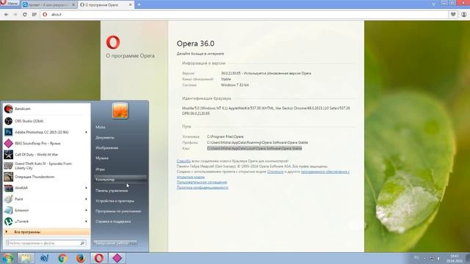
Task: Reload the page with the refresh icon
Action: coord(24,15)
